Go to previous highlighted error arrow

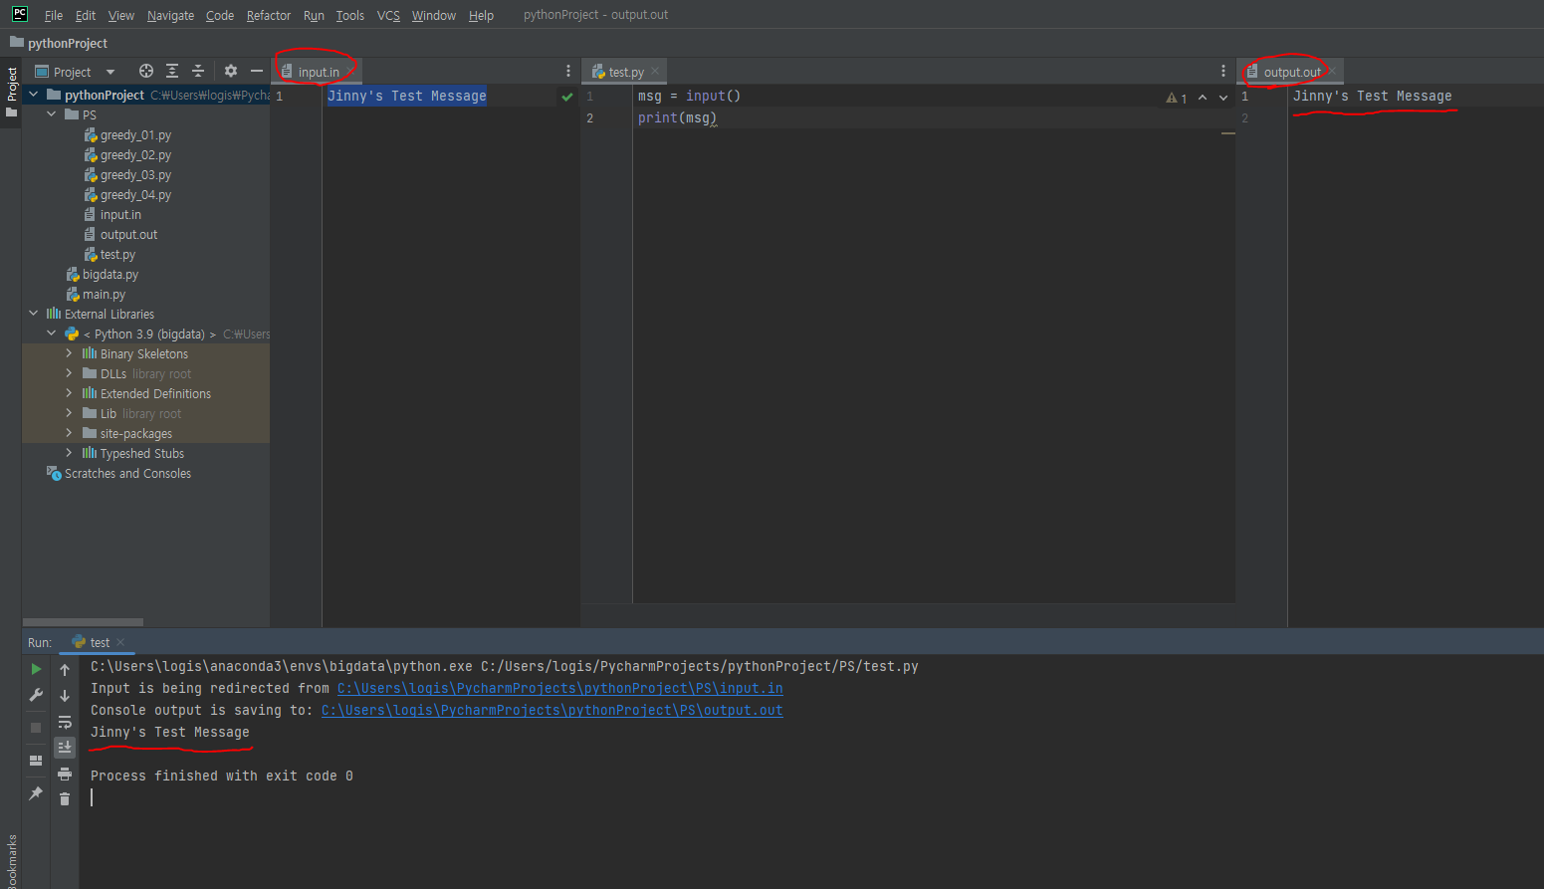[1203, 98]
